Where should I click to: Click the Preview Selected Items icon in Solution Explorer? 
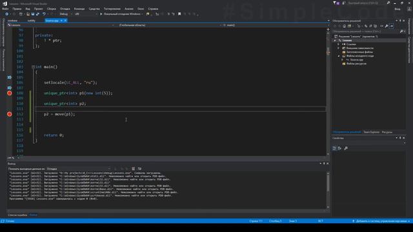pyautogui.click(x=392, y=26)
